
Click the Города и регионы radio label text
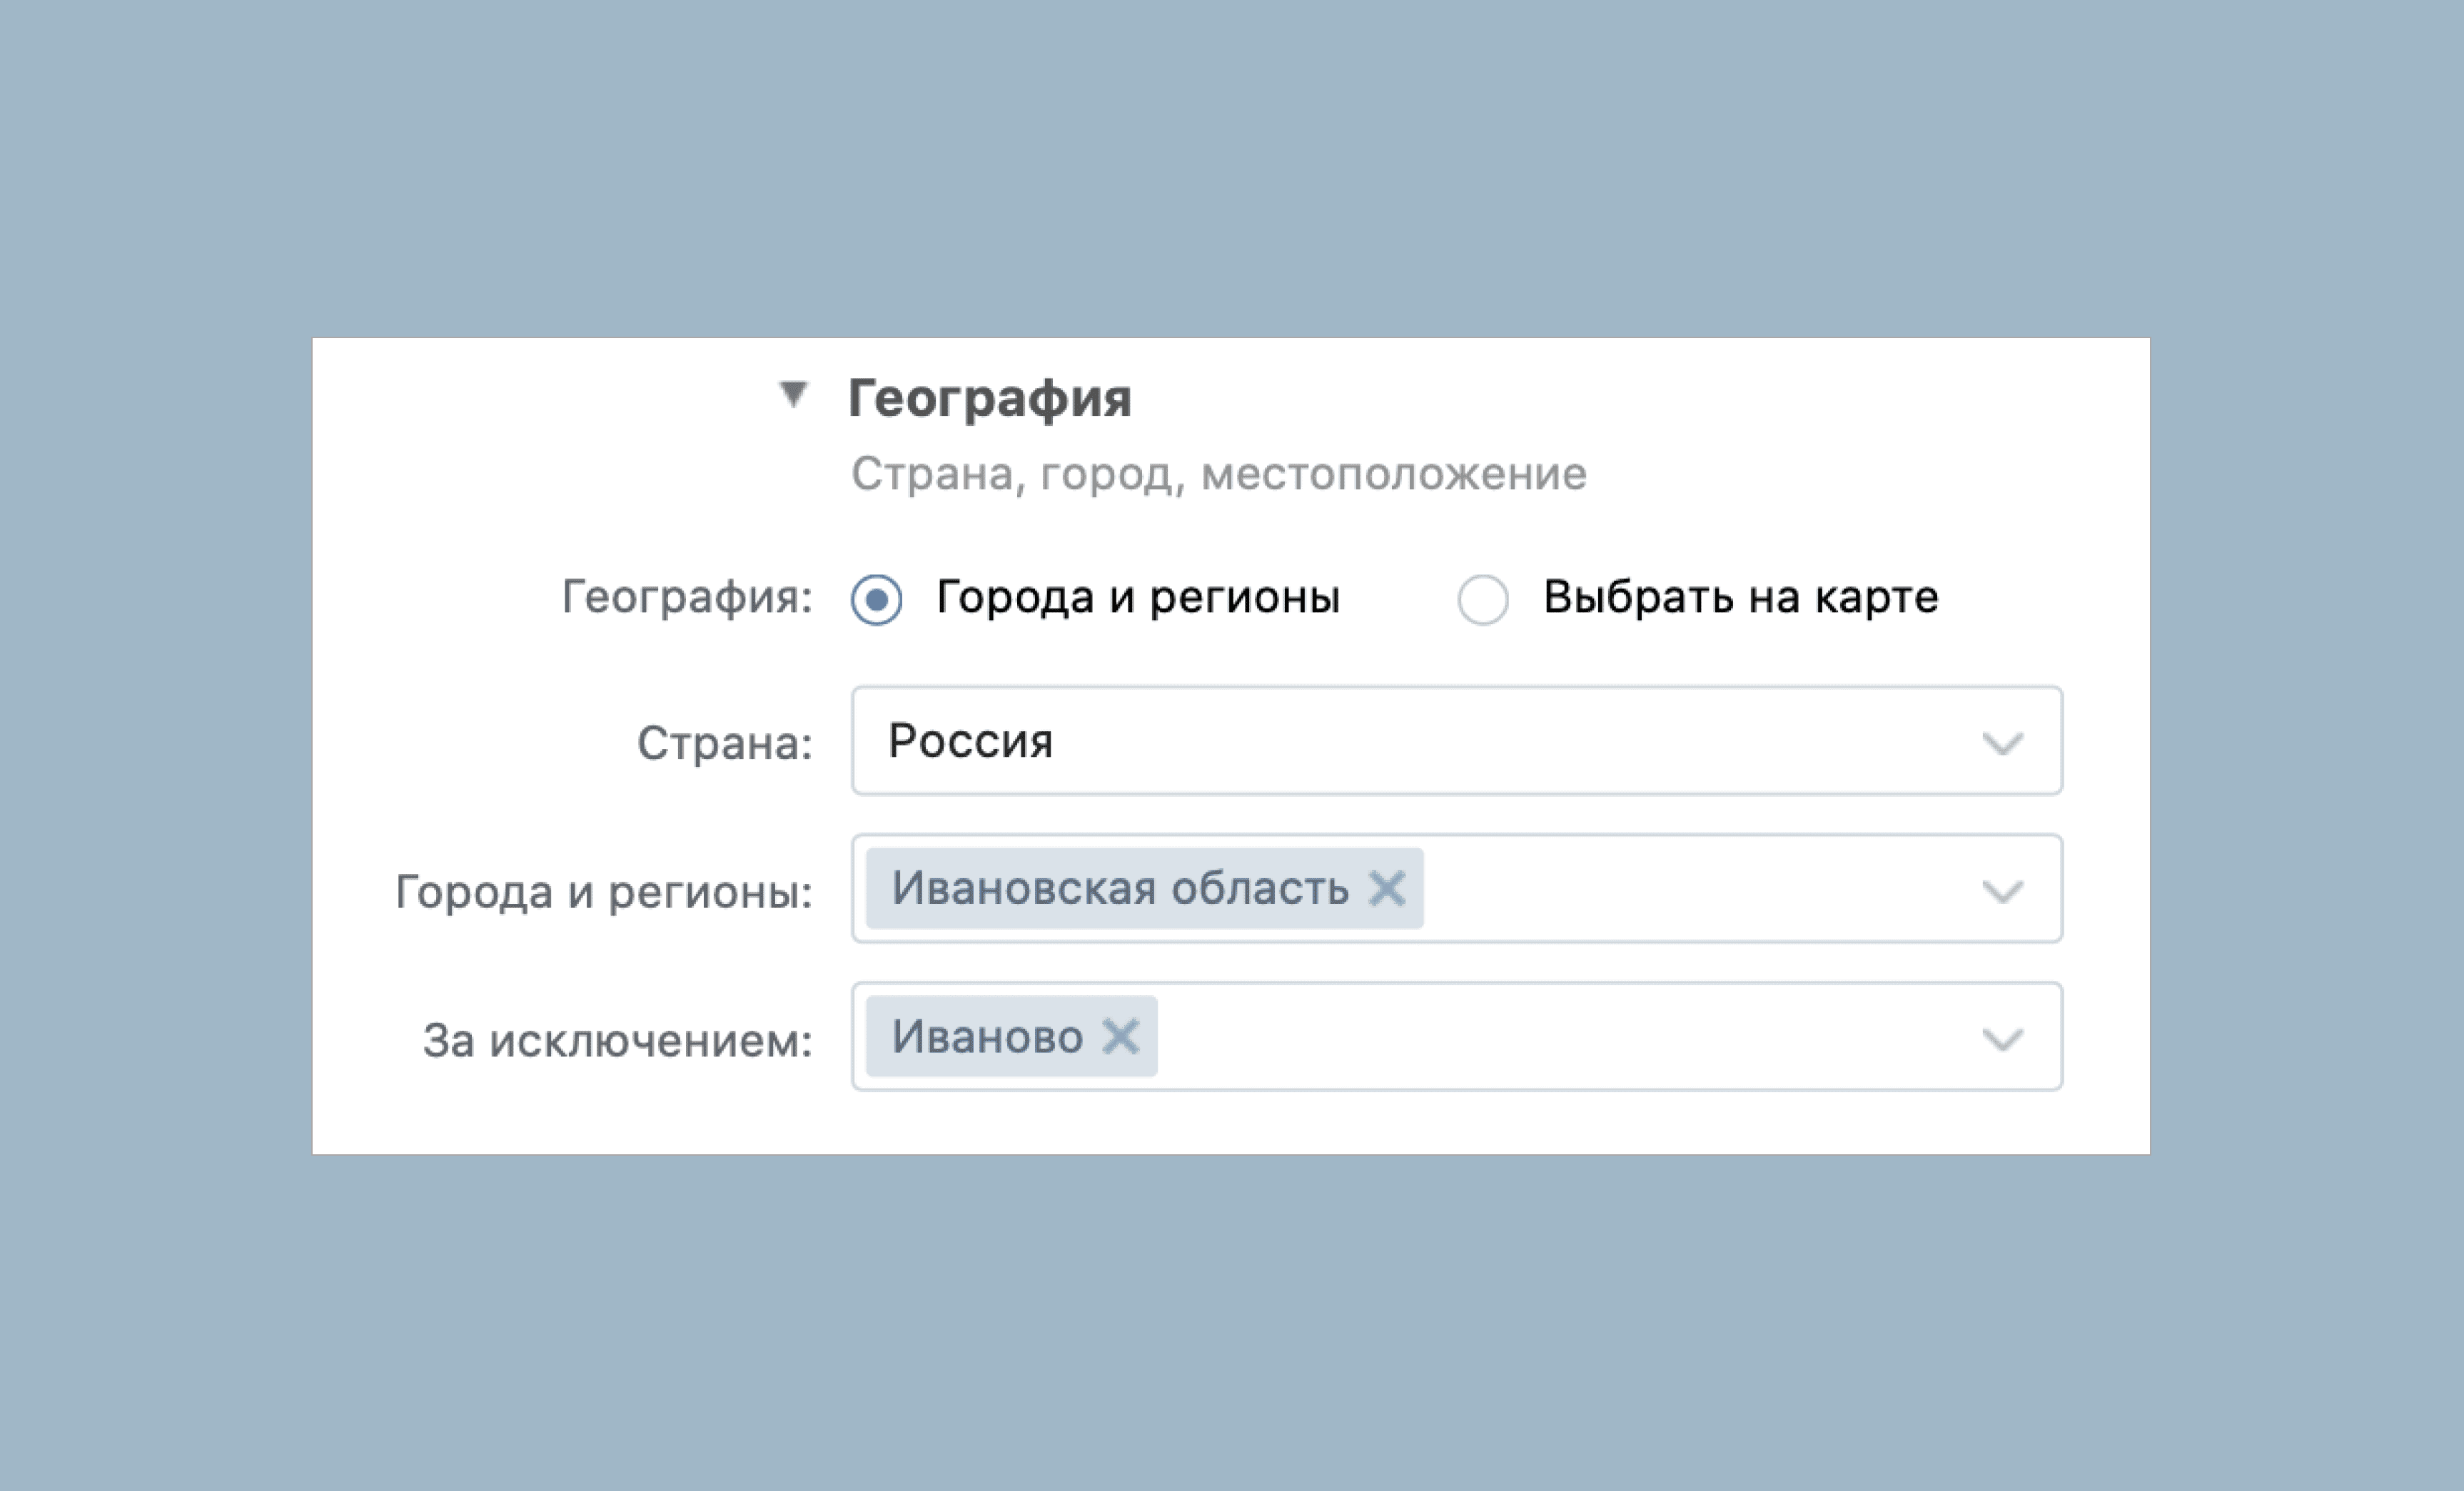1138,598
